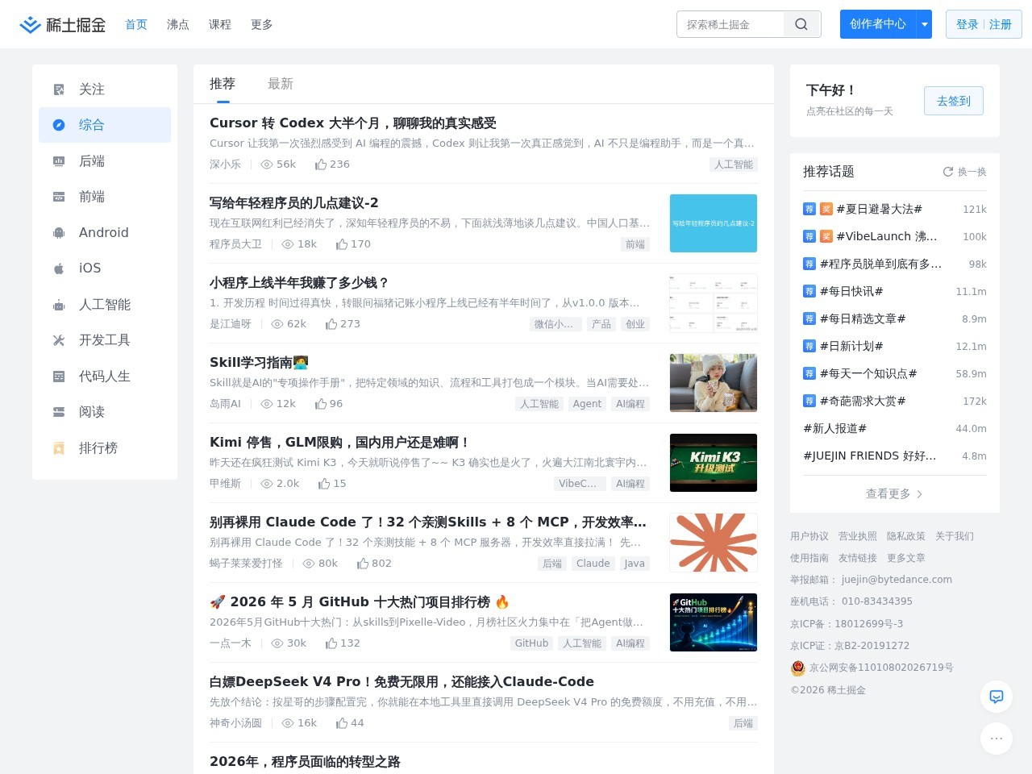This screenshot has height=774, width=1032.
Task: Open the #每日快讯# topic
Action: tap(851, 291)
